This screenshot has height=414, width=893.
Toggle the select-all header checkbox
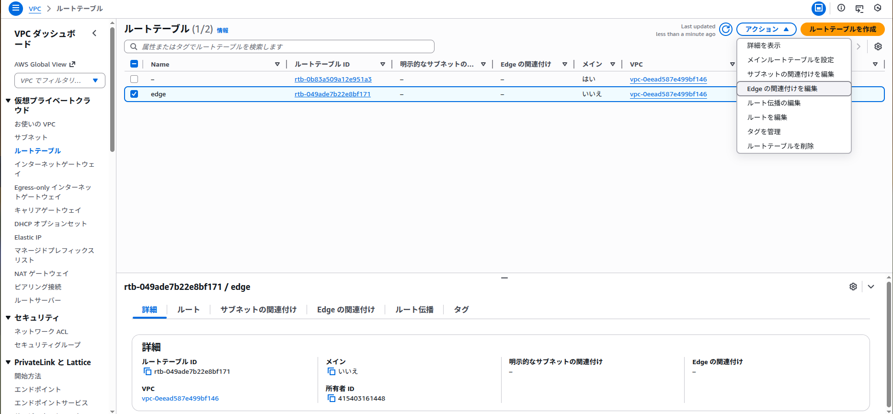click(134, 64)
